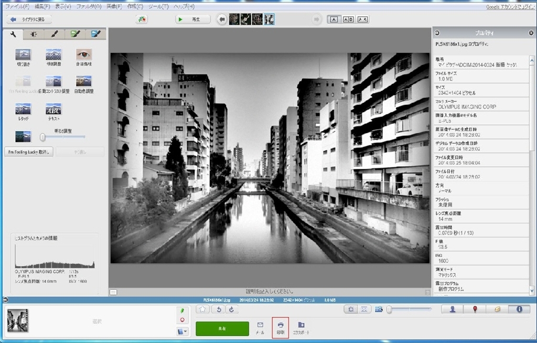Open the 作成(C) menu
Screen dimensions: 537x343
135,6
